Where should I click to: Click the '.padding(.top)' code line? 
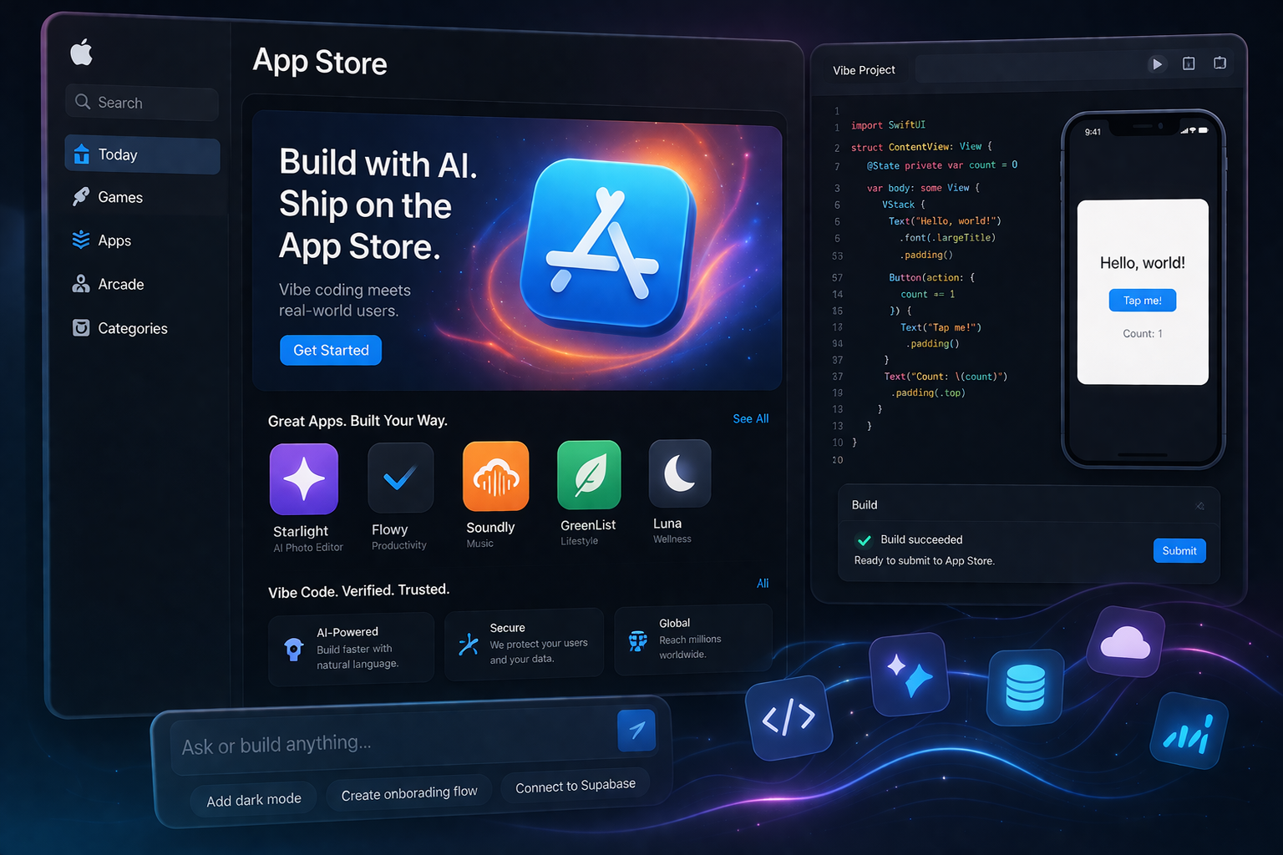(927, 392)
